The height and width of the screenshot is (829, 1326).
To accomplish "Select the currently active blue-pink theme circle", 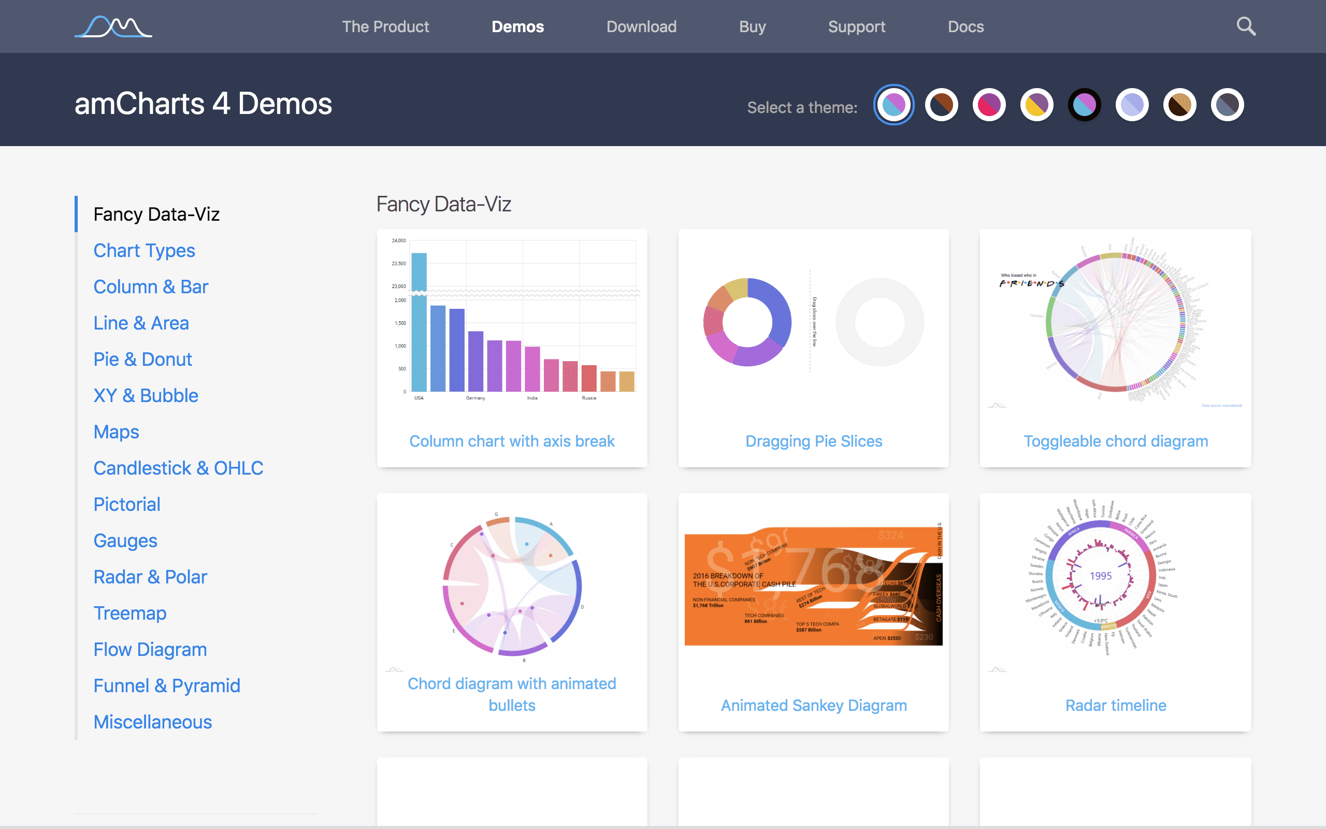I will click(893, 104).
